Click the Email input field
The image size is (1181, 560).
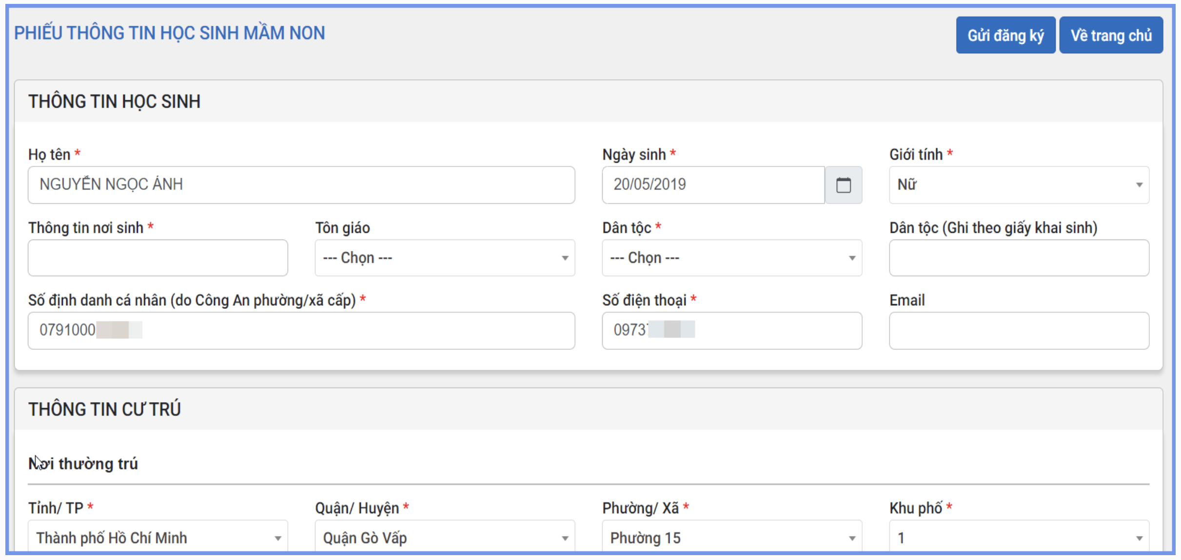1019,331
